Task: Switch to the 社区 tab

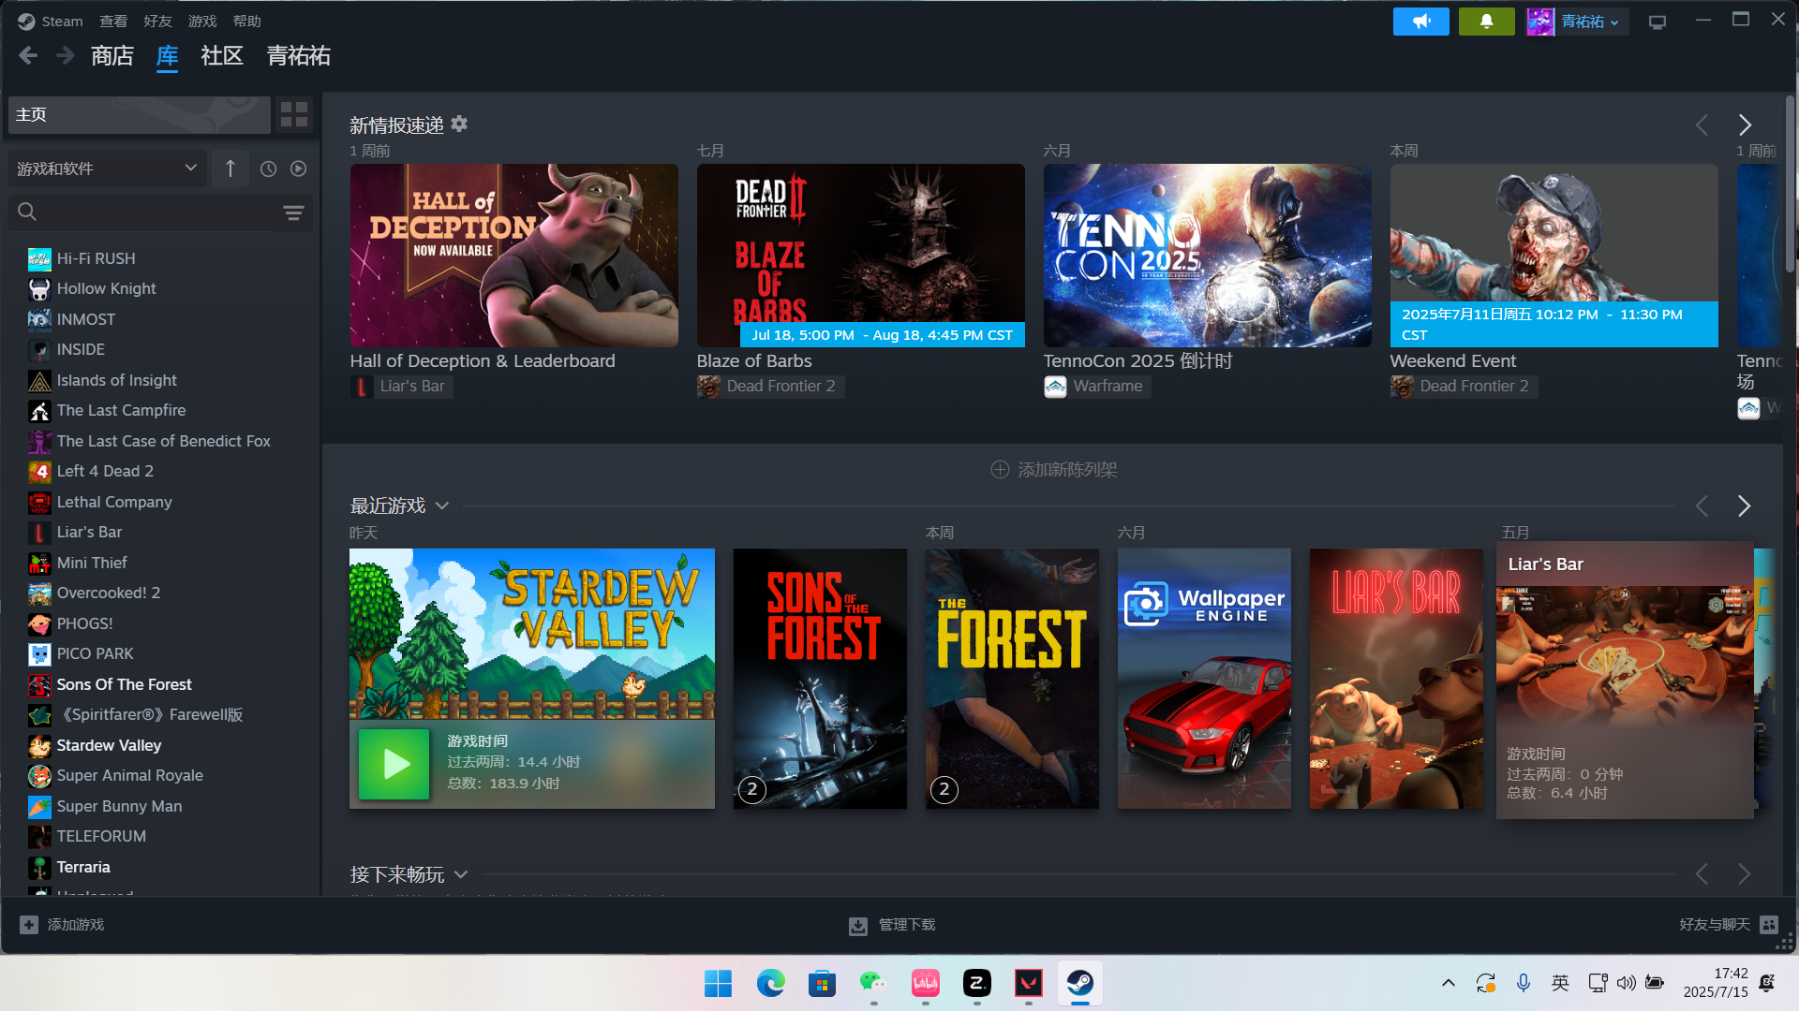Action: (222, 56)
